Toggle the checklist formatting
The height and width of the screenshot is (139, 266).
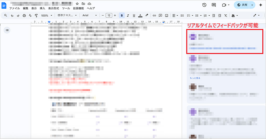point(189,15)
